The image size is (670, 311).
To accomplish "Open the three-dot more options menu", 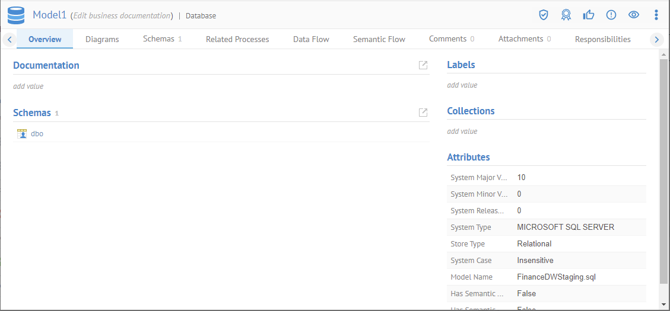I will tap(656, 15).
